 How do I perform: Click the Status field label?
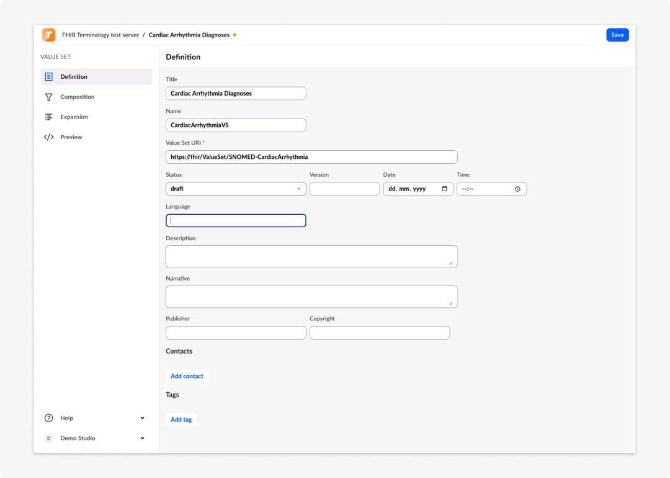[x=174, y=175]
